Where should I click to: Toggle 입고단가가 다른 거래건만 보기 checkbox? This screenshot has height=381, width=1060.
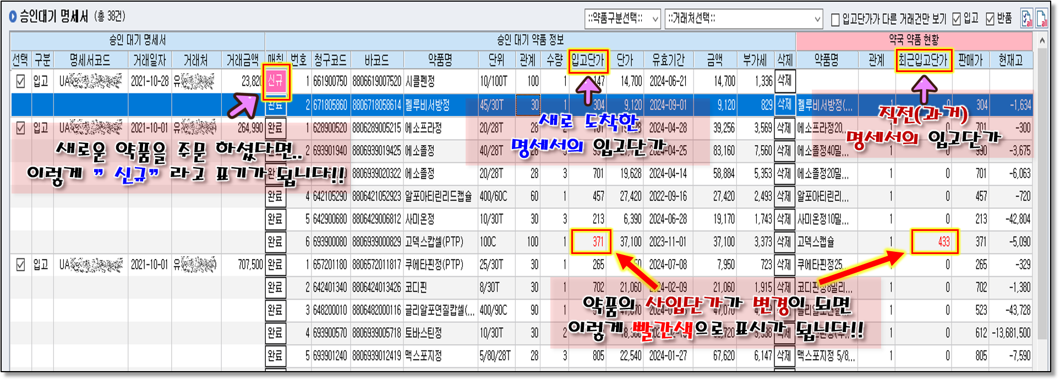click(x=835, y=20)
